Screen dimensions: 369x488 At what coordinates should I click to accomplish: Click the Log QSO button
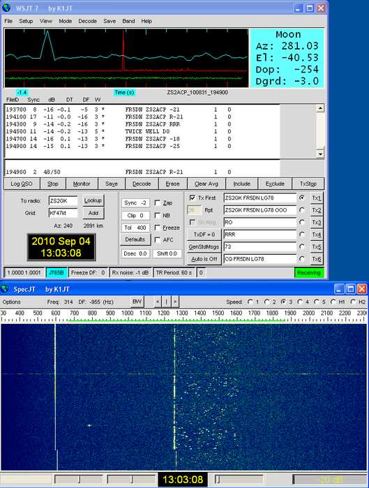22,184
